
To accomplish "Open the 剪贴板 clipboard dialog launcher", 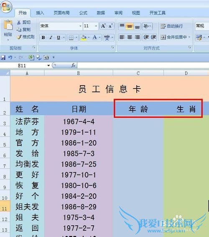I will coord(34,47).
